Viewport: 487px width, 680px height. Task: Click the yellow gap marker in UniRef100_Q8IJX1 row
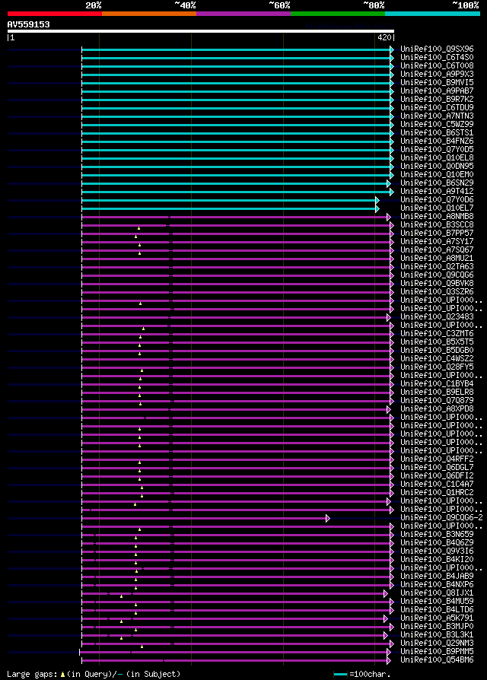tap(122, 596)
